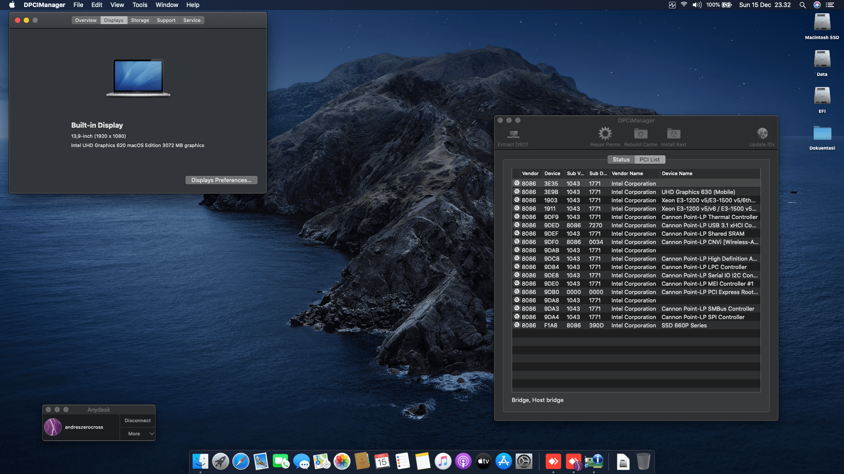The width and height of the screenshot is (844, 474).
Task: Open Launchpad from the Dock
Action: pos(221,461)
